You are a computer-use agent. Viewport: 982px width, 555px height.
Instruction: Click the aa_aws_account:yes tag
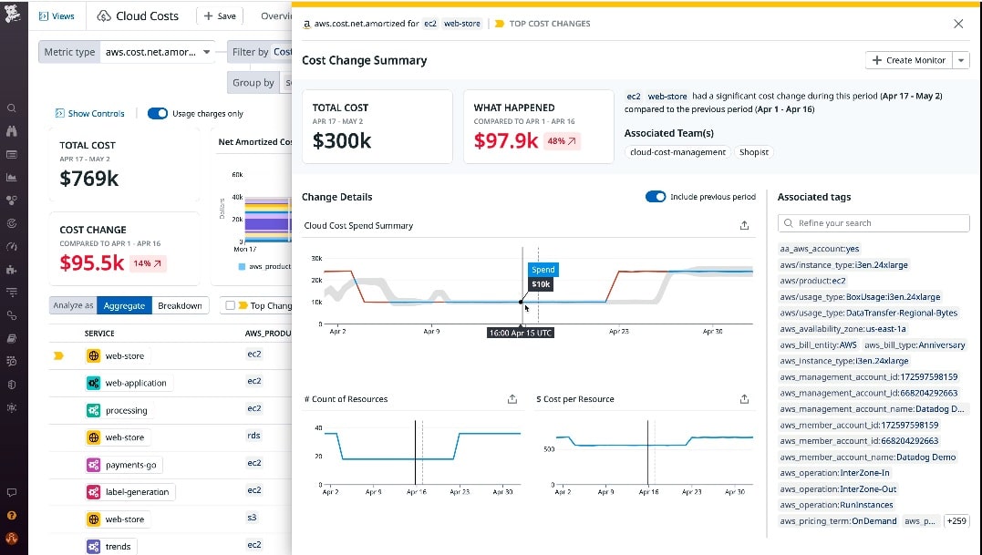[x=819, y=249]
